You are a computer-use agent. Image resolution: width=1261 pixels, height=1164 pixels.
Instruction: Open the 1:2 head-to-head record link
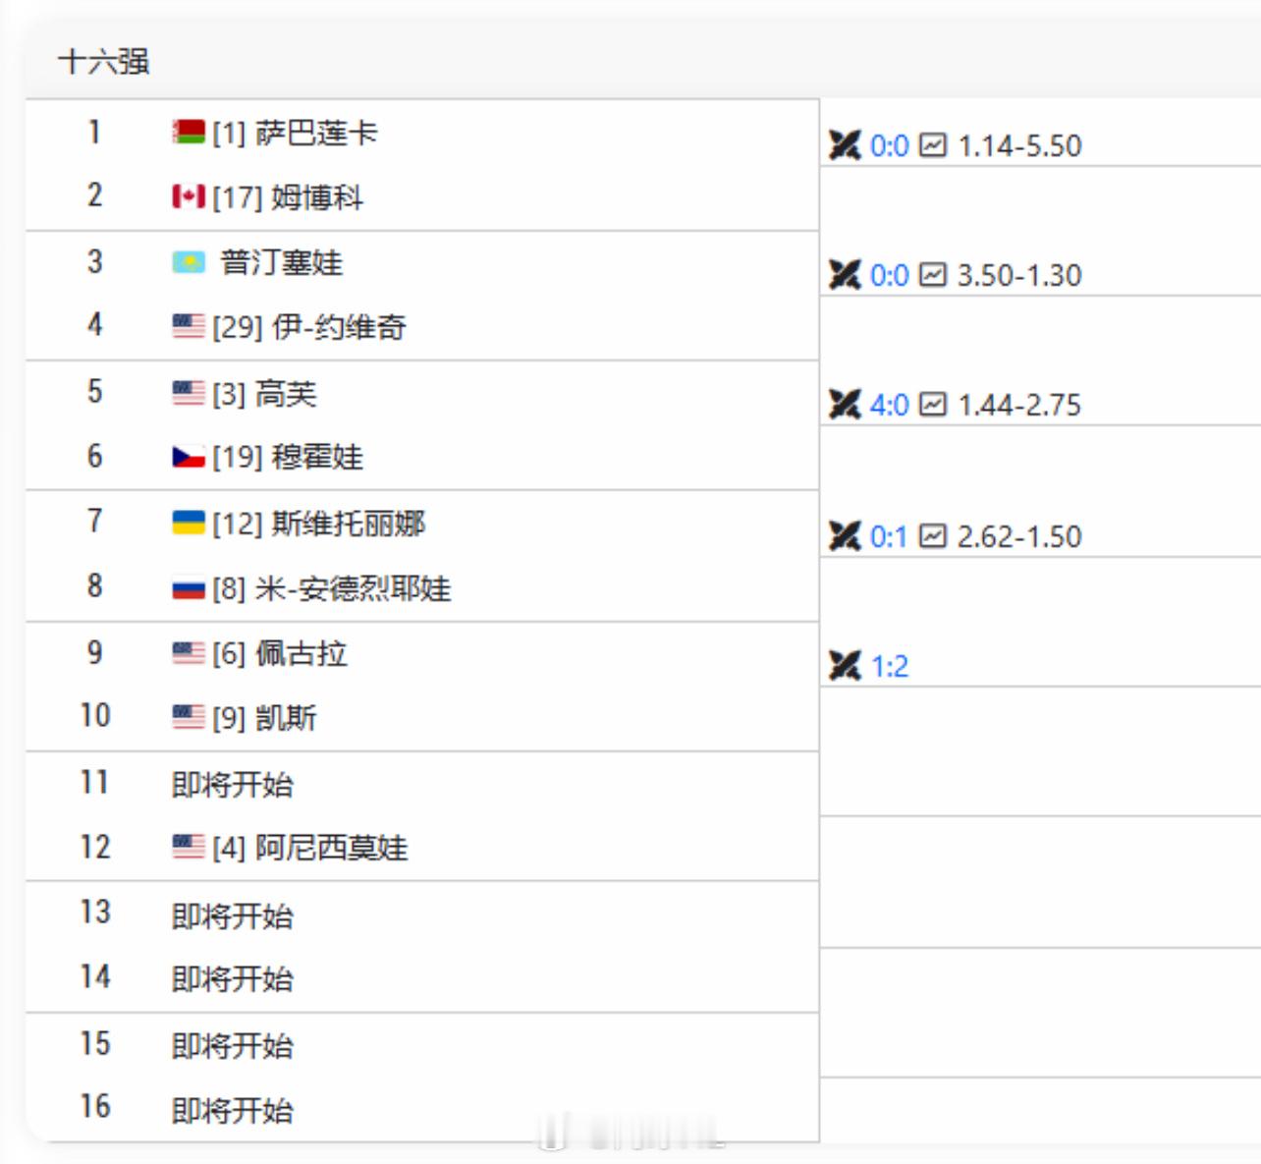pos(889,666)
